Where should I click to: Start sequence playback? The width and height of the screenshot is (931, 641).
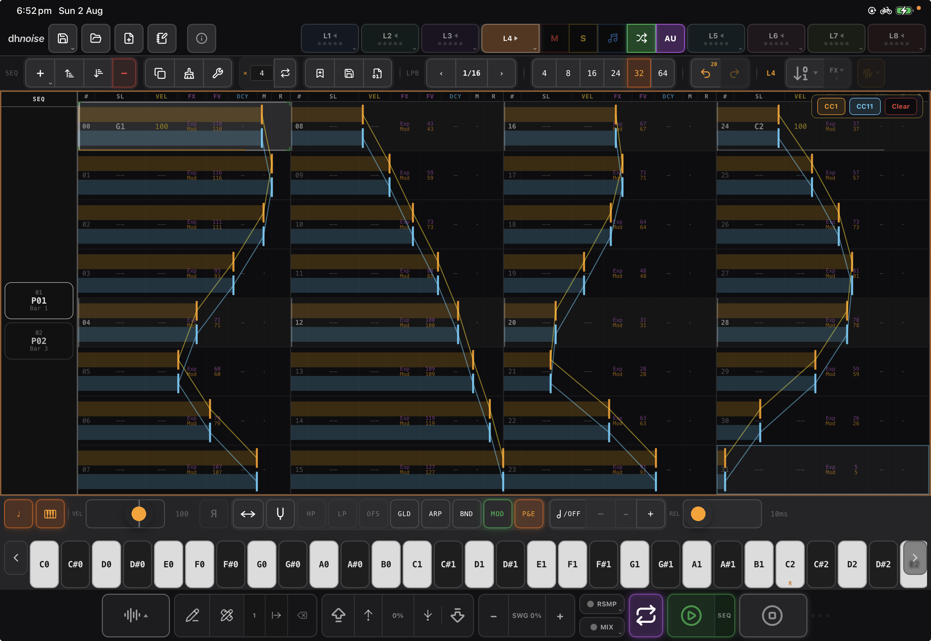pyautogui.click(x=691, y=615)
